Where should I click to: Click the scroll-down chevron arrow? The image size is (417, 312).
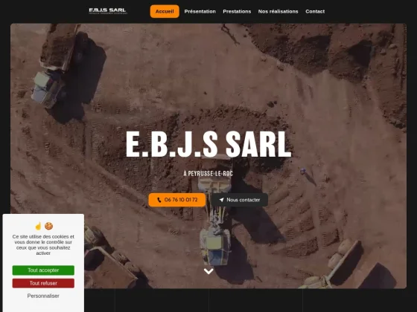coord(208,271)
